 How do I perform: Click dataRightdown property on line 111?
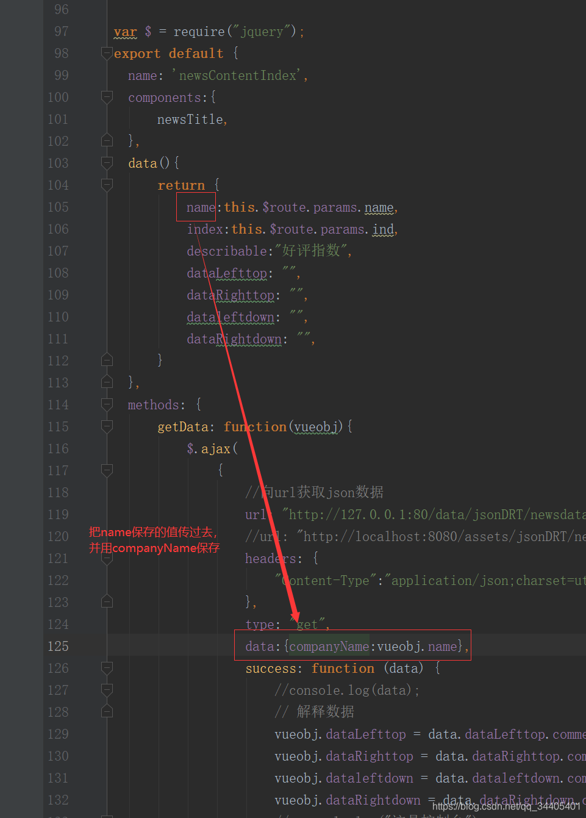[234, 339]
